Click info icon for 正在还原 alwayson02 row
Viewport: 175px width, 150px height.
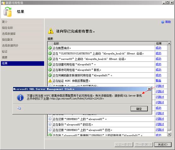(x=50, y=119)
